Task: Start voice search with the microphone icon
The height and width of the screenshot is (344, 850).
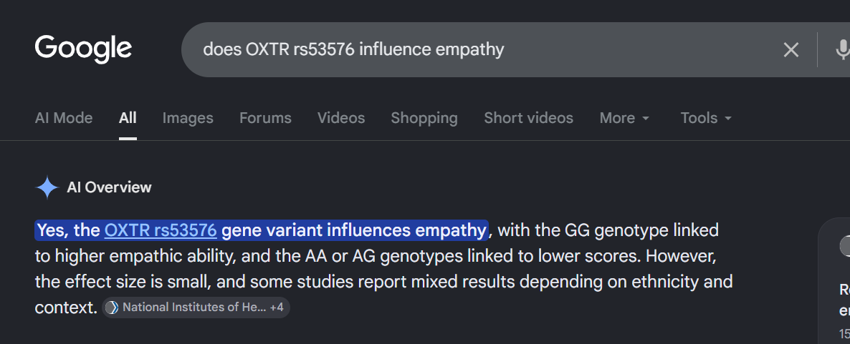Action: pos(842,50)
